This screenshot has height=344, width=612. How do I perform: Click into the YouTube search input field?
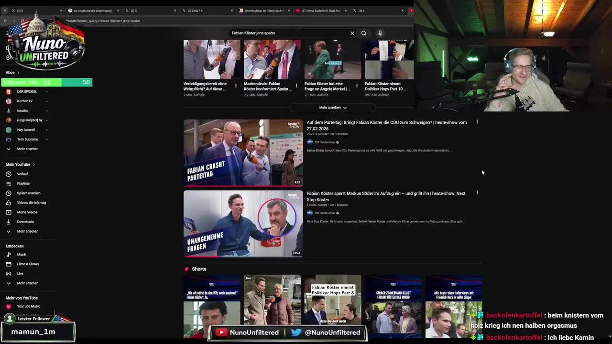(289, 33)
